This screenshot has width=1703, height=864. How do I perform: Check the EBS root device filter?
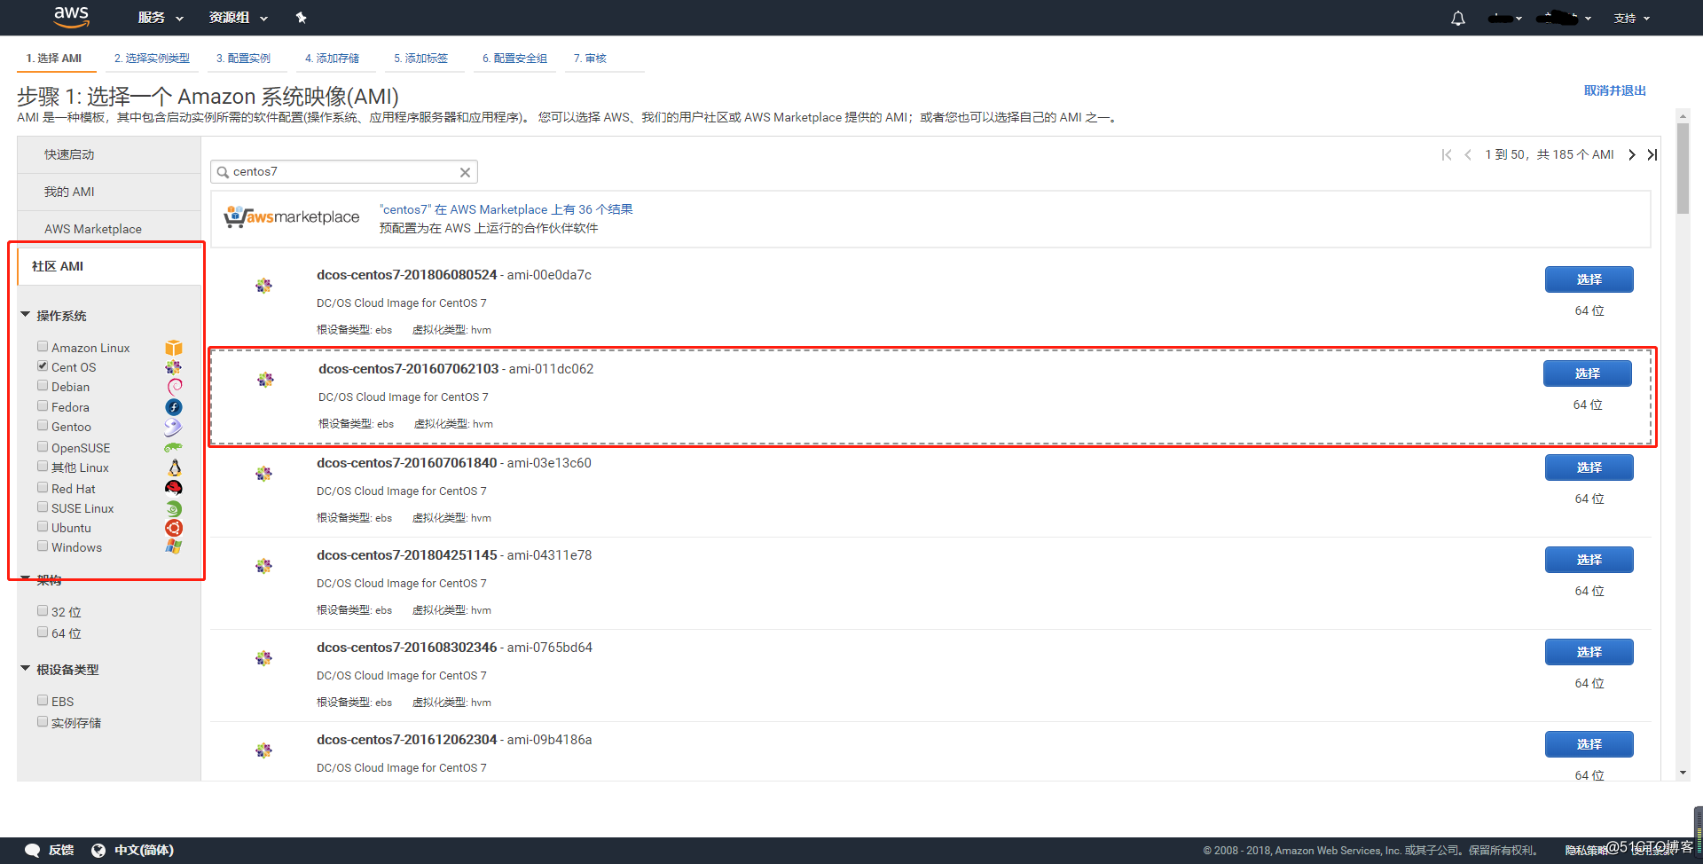(43, 701)
